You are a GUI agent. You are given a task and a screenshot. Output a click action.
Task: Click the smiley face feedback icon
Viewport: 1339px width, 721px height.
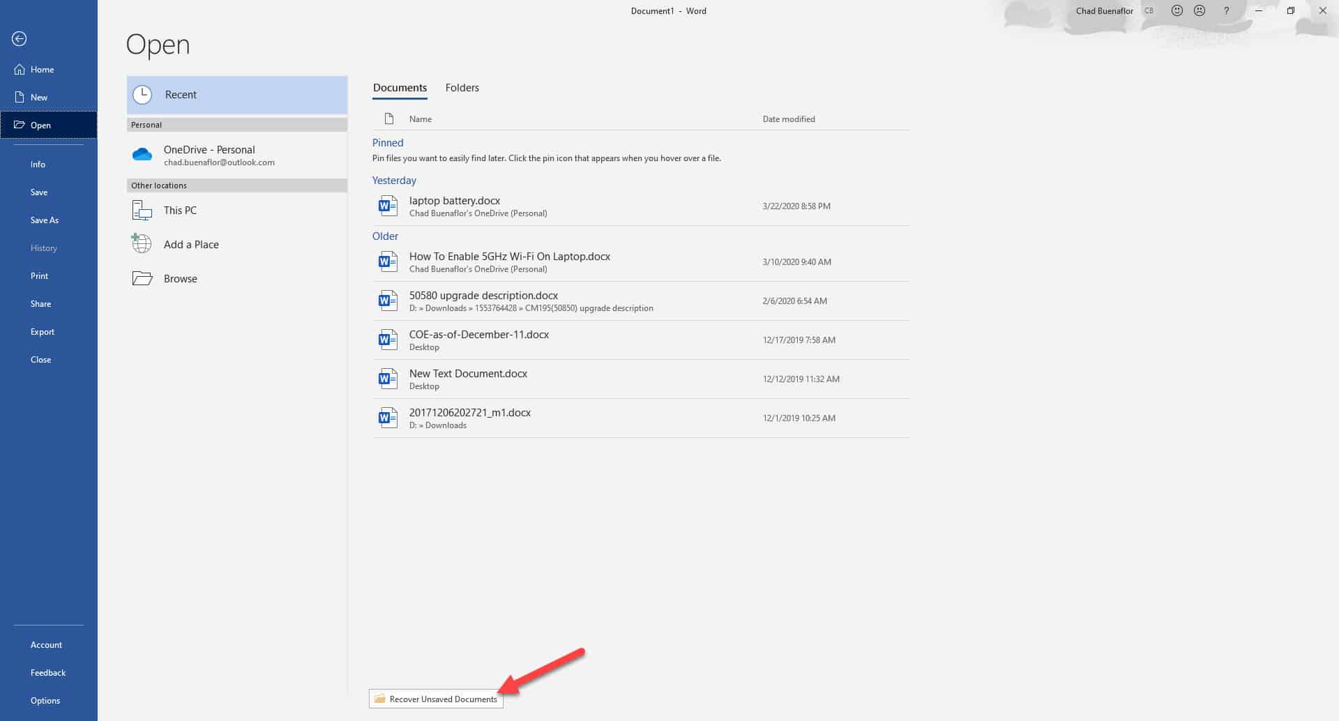[1177, 10]
